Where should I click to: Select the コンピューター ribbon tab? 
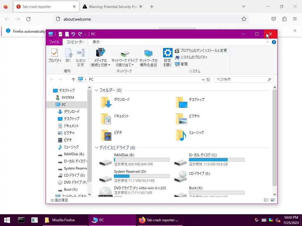click(75, 42)
